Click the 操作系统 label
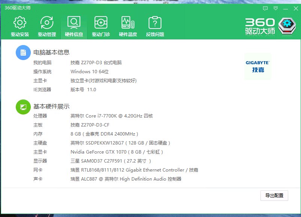Viewport: 301px width, 217px height. 42,72
